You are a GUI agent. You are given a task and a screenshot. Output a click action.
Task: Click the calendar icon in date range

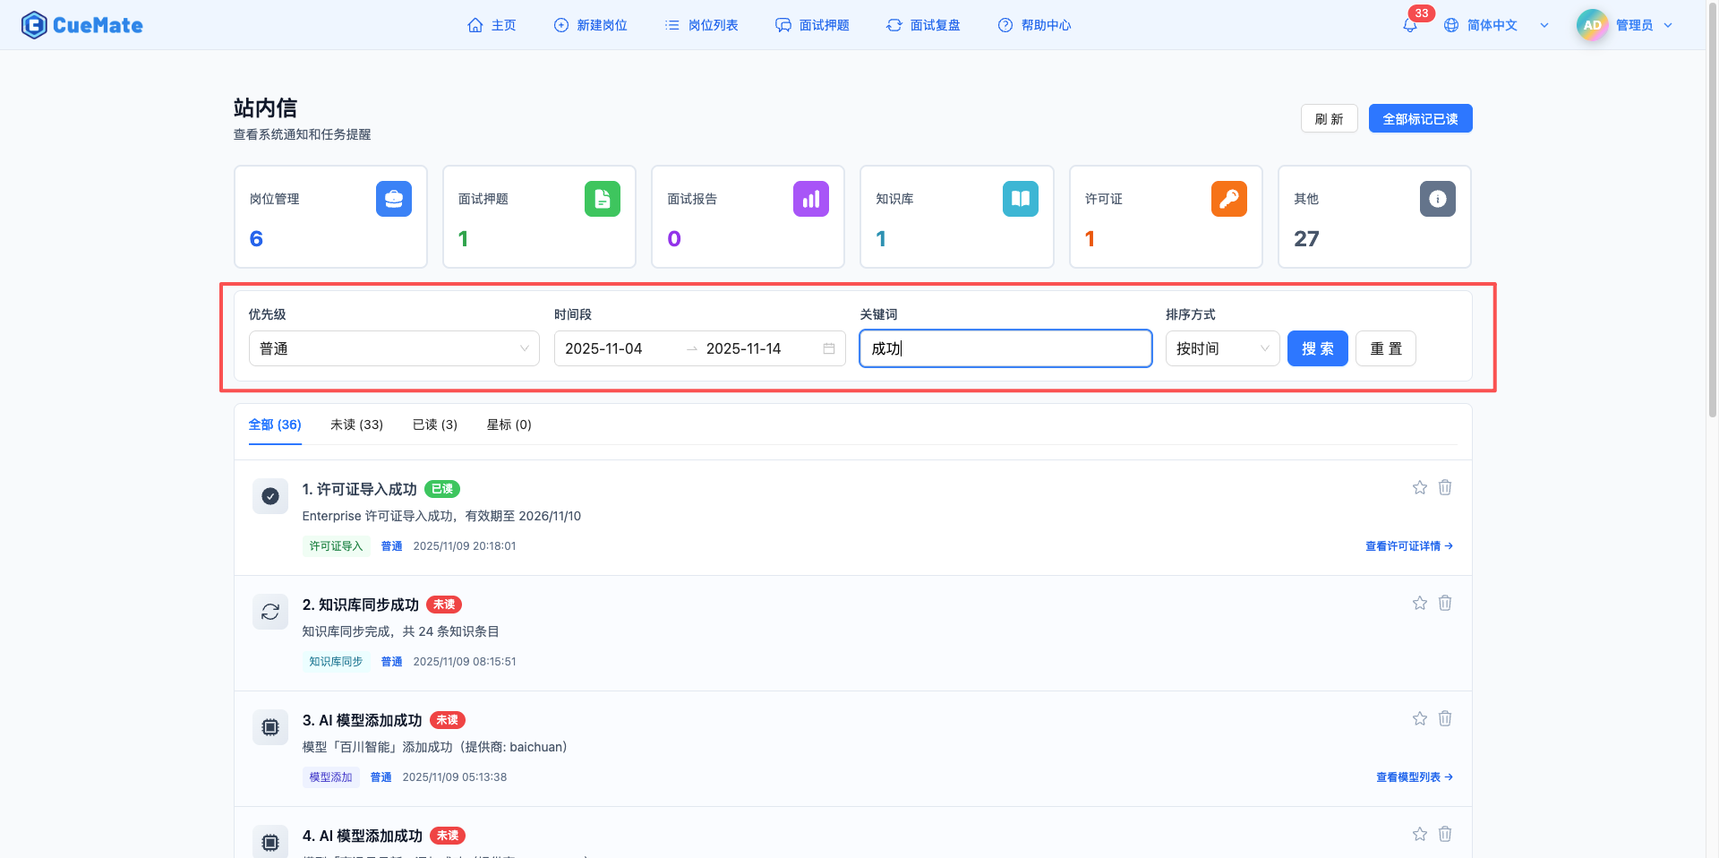(x=829, y=348)
